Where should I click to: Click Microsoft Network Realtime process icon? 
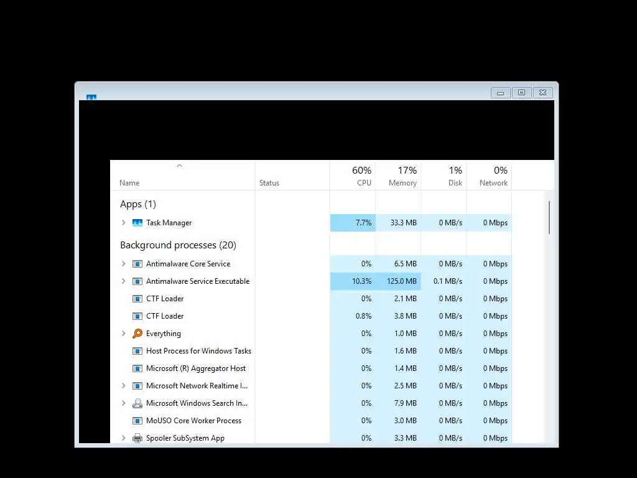tap(137, 386)
